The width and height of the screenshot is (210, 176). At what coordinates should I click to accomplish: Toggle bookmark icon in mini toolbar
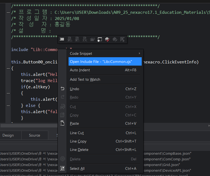(62, 39)
